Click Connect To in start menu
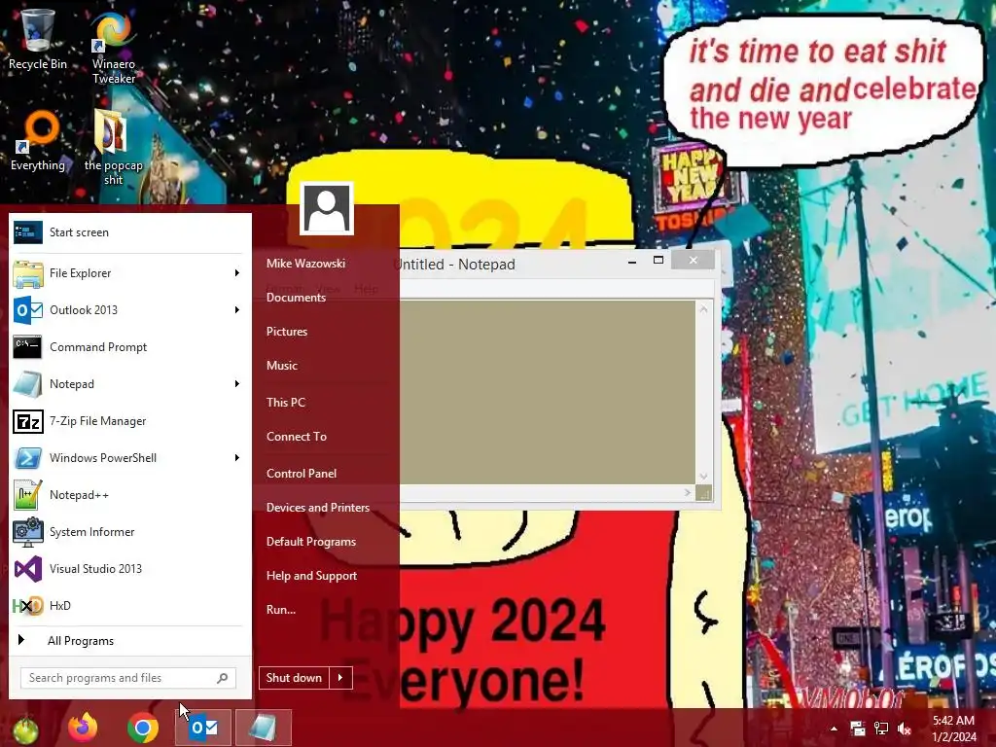Viewport: 996px width, 747px height. coord(296,437)
